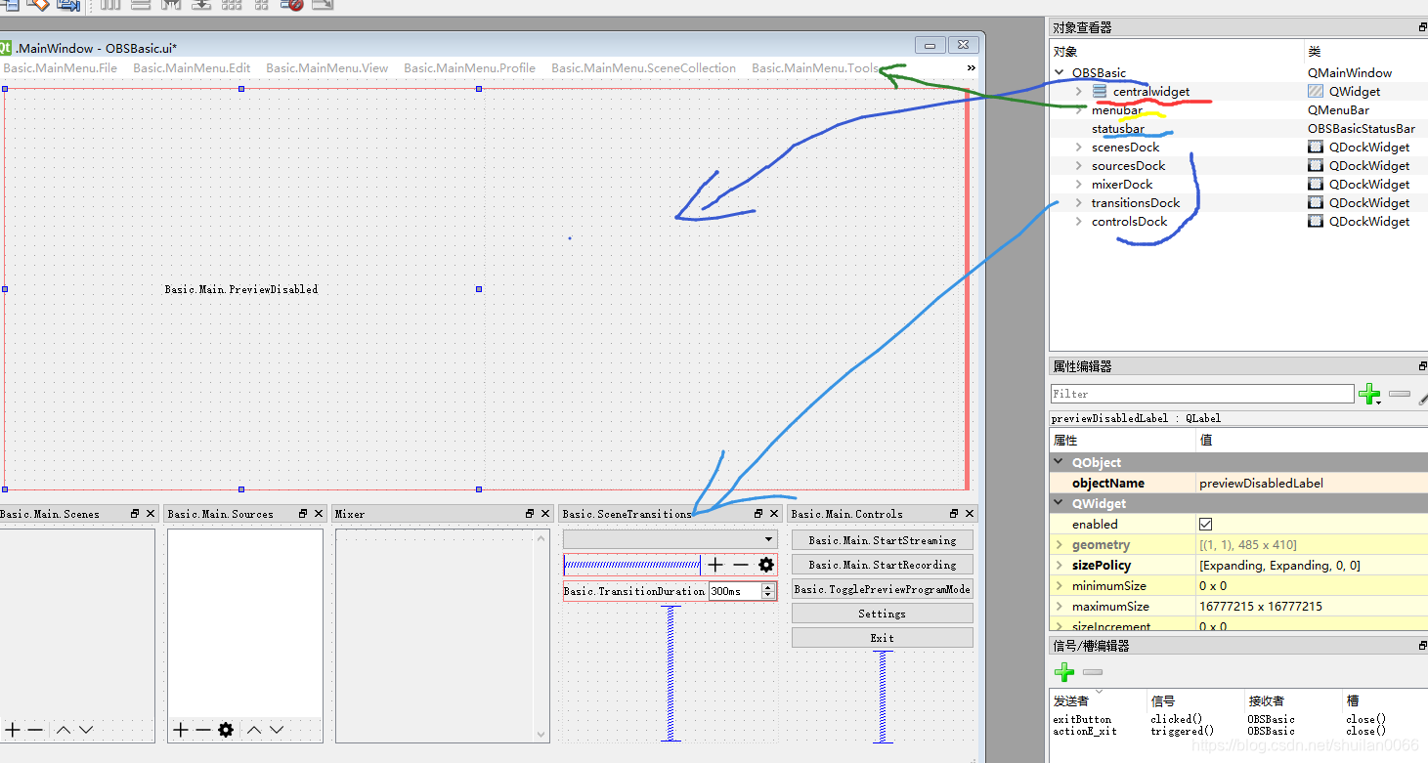Add a source with the Sources dock plus icon
The width and height of the screenshot is (1428, 763).
181,730
